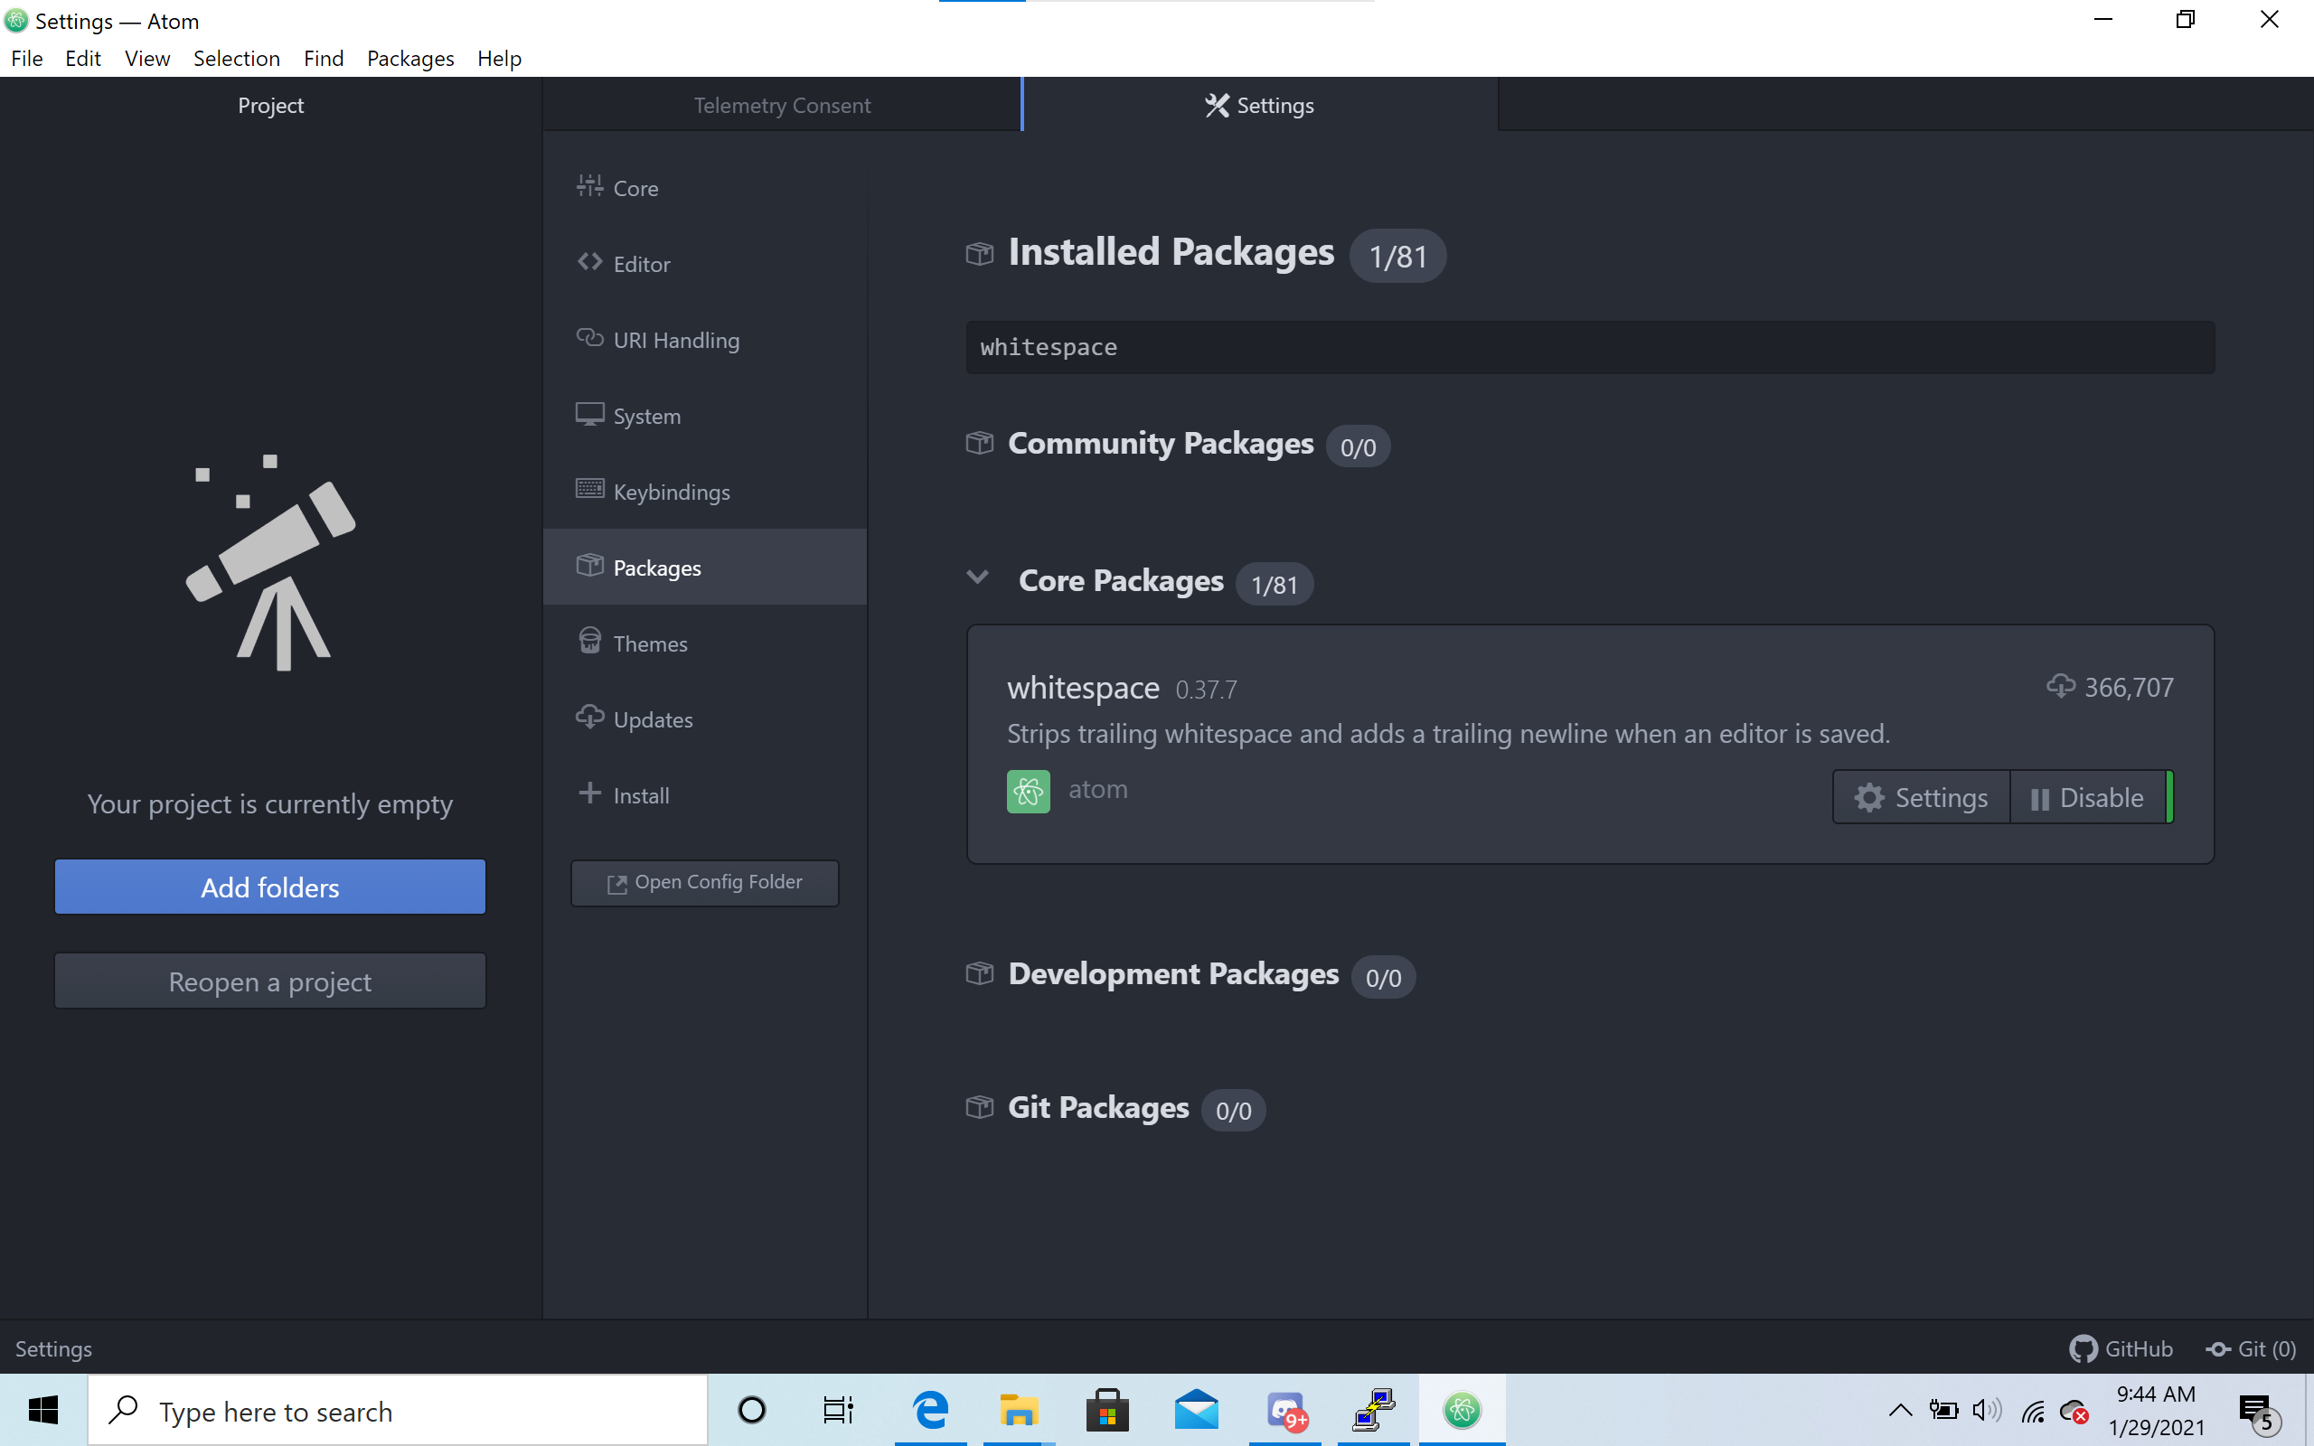The width and height of the screenshot is (2314, 1446).
Task: Click the Core Packages 1/81 count badge
Action: pyautogui.click(x=1275, y=585)
